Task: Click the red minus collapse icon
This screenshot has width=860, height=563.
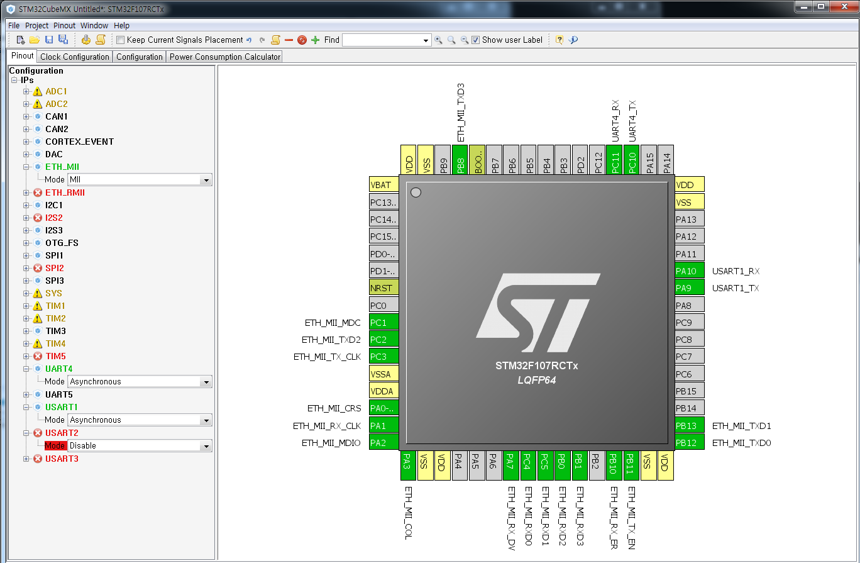Action: click(x=289, y=40)
